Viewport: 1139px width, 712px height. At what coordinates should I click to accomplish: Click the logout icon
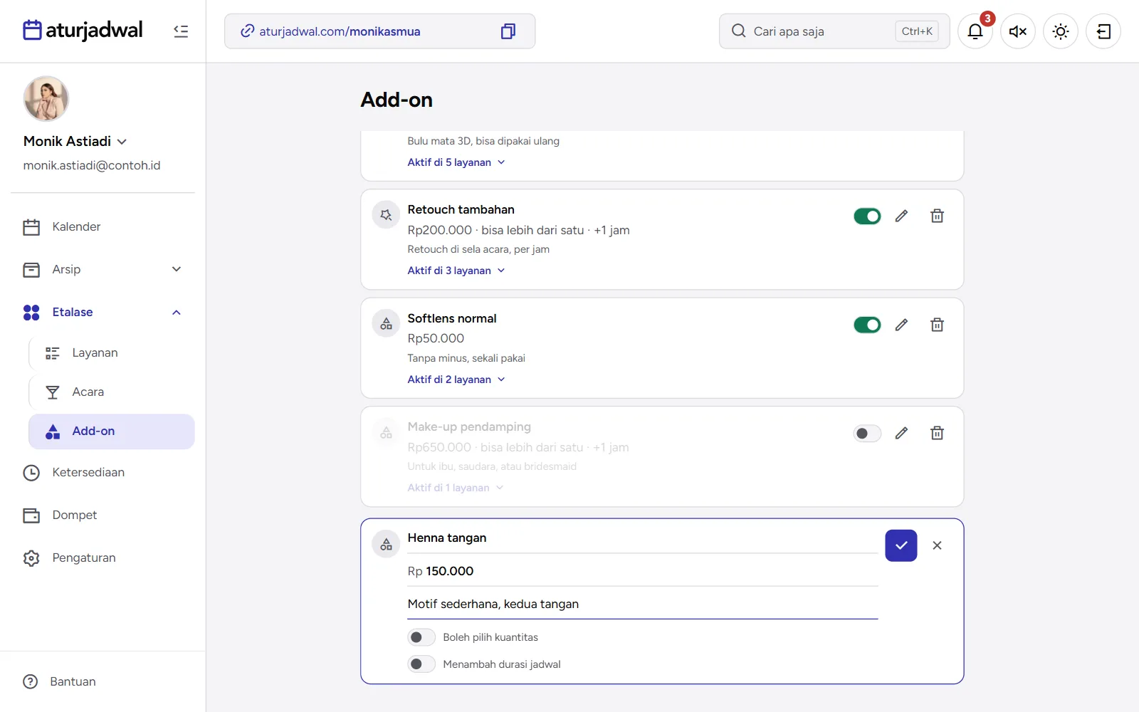tap(1103, 31)
